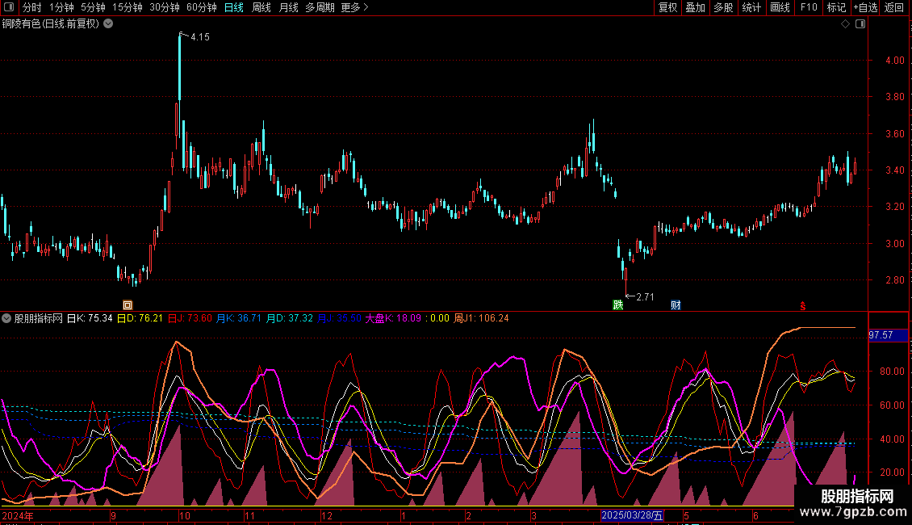This screenshot has height=525, width=912.
Task: Click the 月K: 36.71 value
Action: coord(238,318)
